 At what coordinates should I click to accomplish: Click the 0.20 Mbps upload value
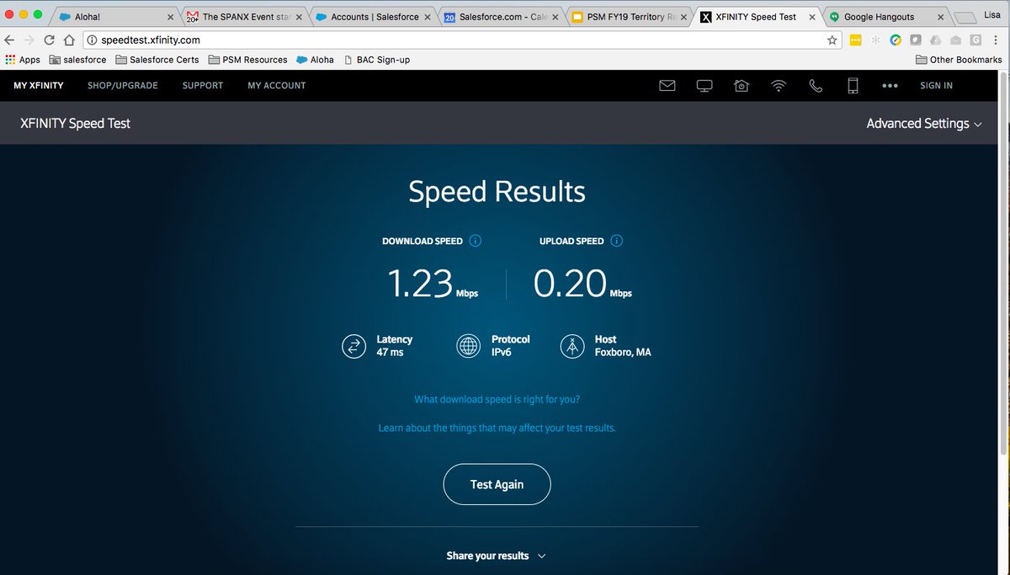click(x=582, y=284)
